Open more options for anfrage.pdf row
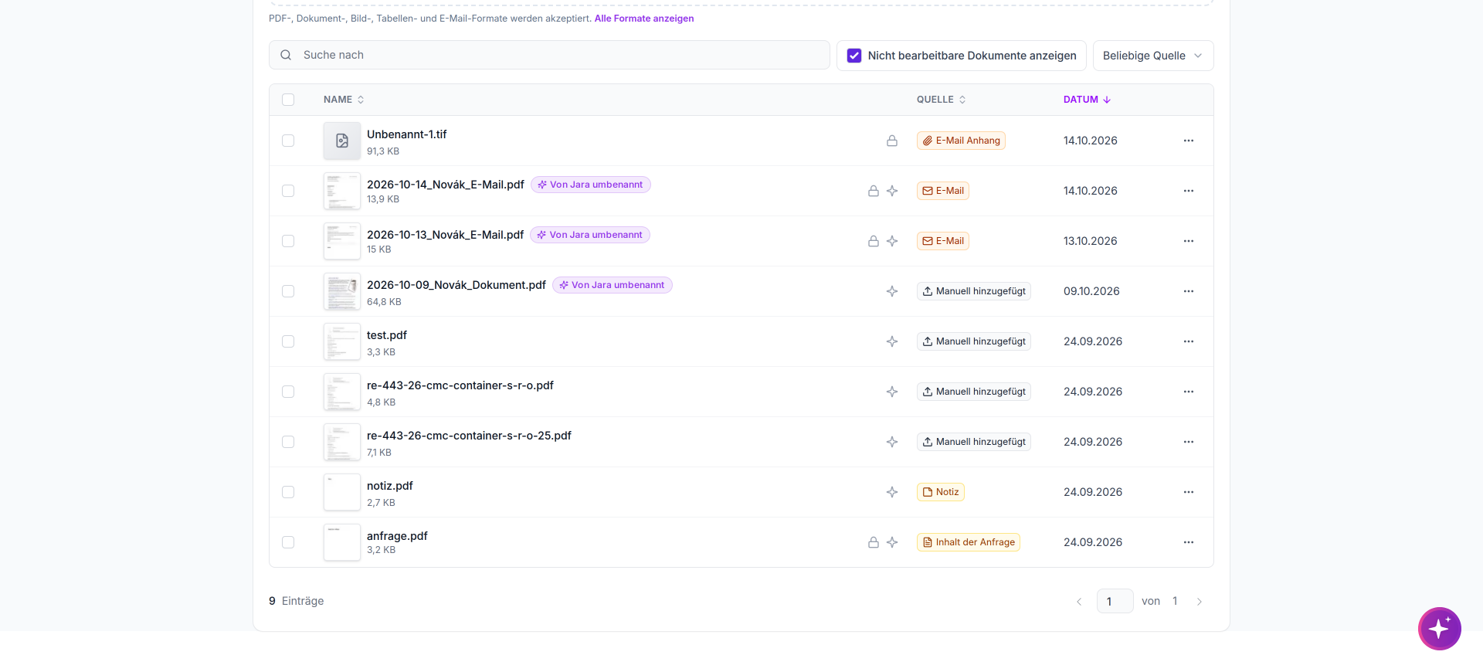Viewport: 1483px width, 672px height. coord(1189,542)
